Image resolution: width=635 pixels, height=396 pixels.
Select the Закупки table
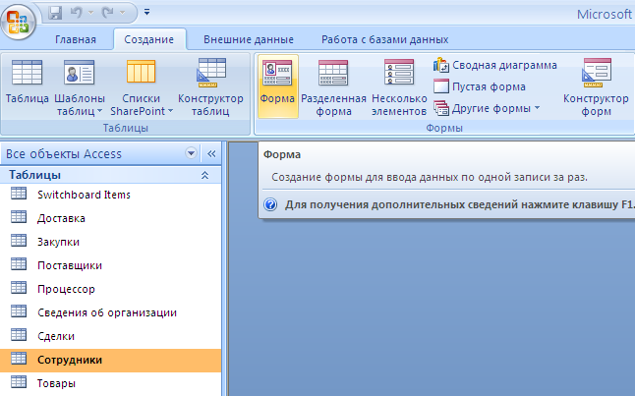110,242
